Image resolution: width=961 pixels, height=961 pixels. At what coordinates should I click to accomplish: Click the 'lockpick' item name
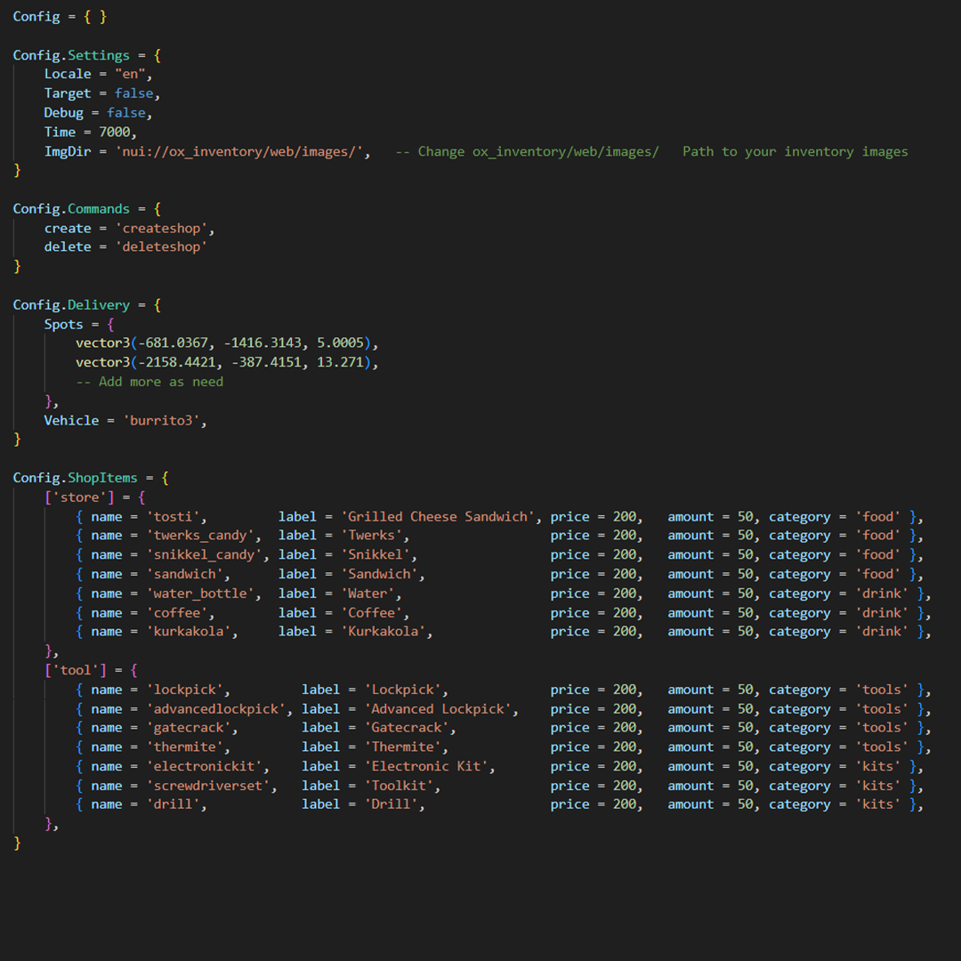click(184, 690)
